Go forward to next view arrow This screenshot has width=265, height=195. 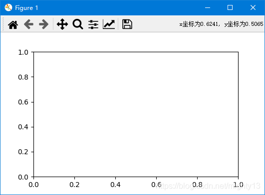(44, 24)
